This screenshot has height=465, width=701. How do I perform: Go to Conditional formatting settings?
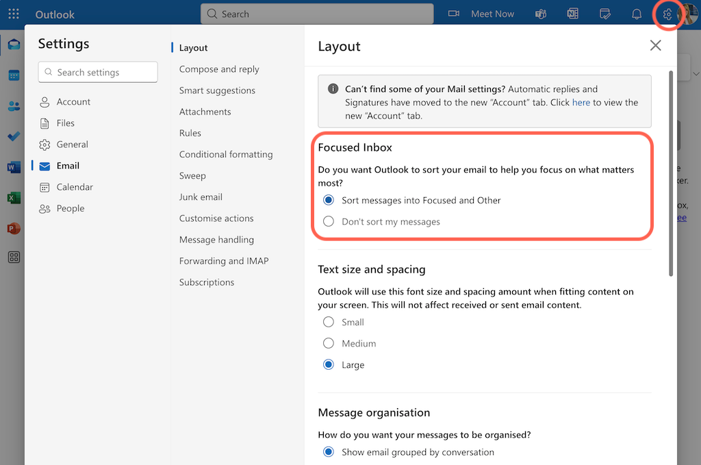[226, 154]
